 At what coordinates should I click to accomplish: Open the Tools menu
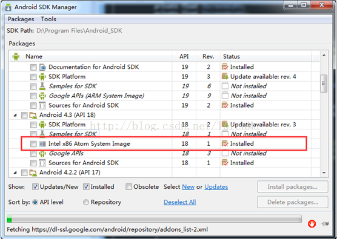48,19
